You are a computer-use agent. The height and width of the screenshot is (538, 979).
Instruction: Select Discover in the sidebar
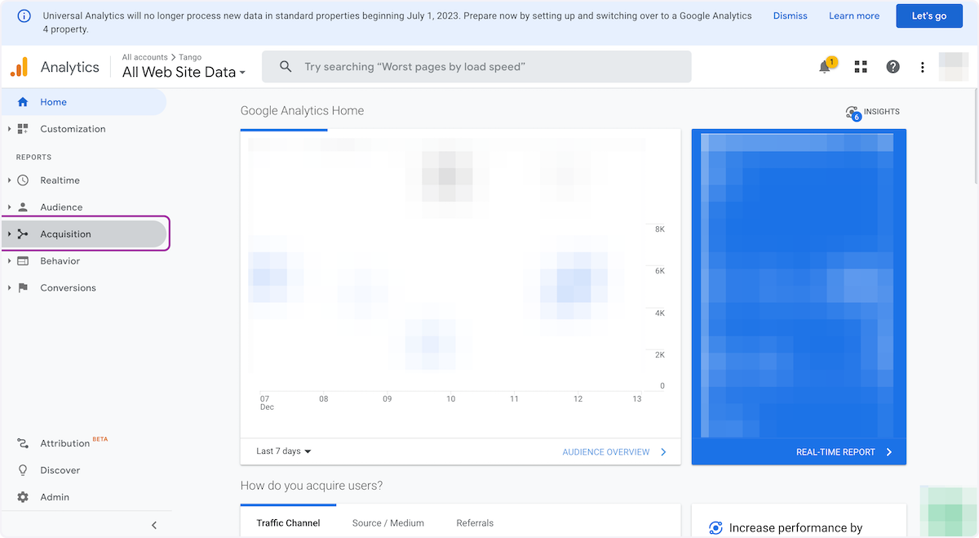click(x=60, y=470)
